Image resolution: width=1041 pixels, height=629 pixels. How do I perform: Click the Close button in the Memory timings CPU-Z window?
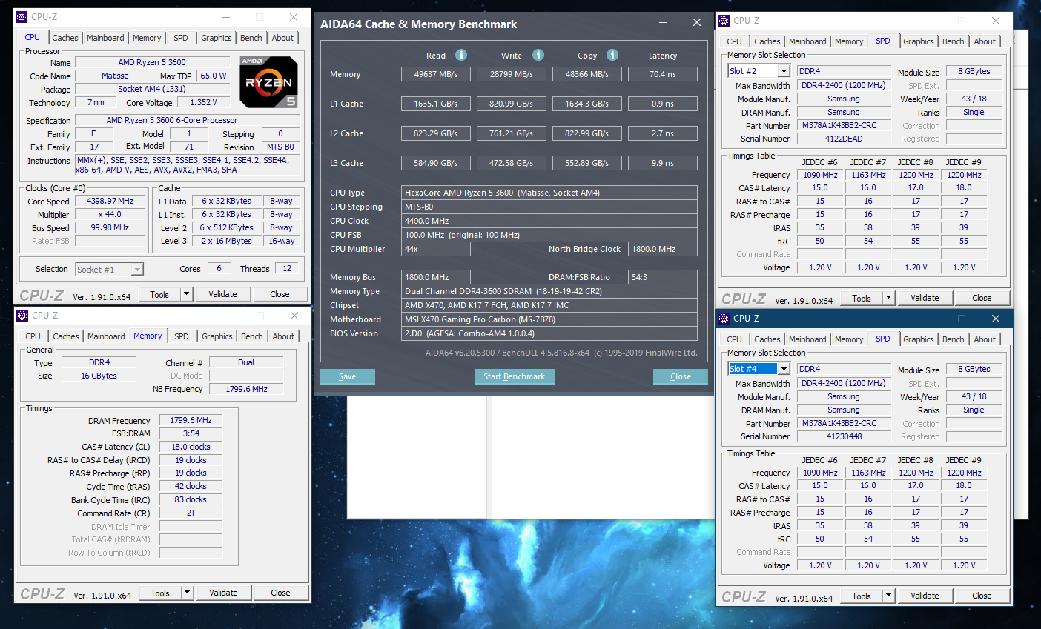pos(280,593)
